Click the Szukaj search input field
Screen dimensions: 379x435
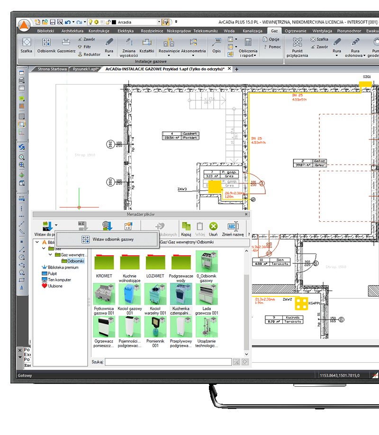click(x=168, y=362)
